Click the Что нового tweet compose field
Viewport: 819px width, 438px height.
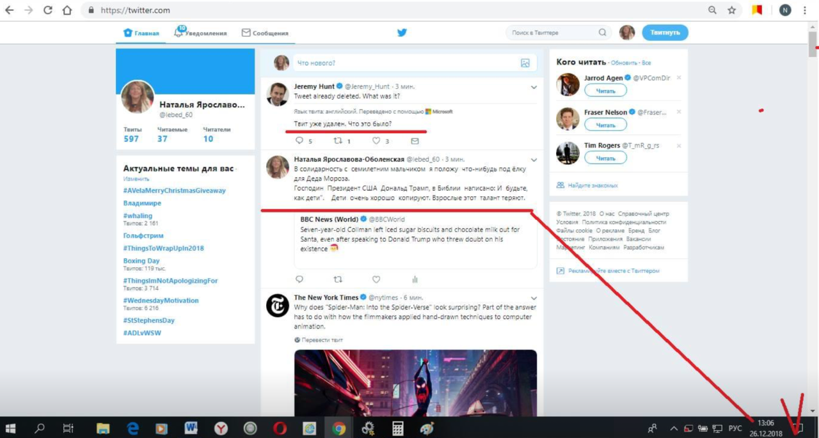pos(403,63)
